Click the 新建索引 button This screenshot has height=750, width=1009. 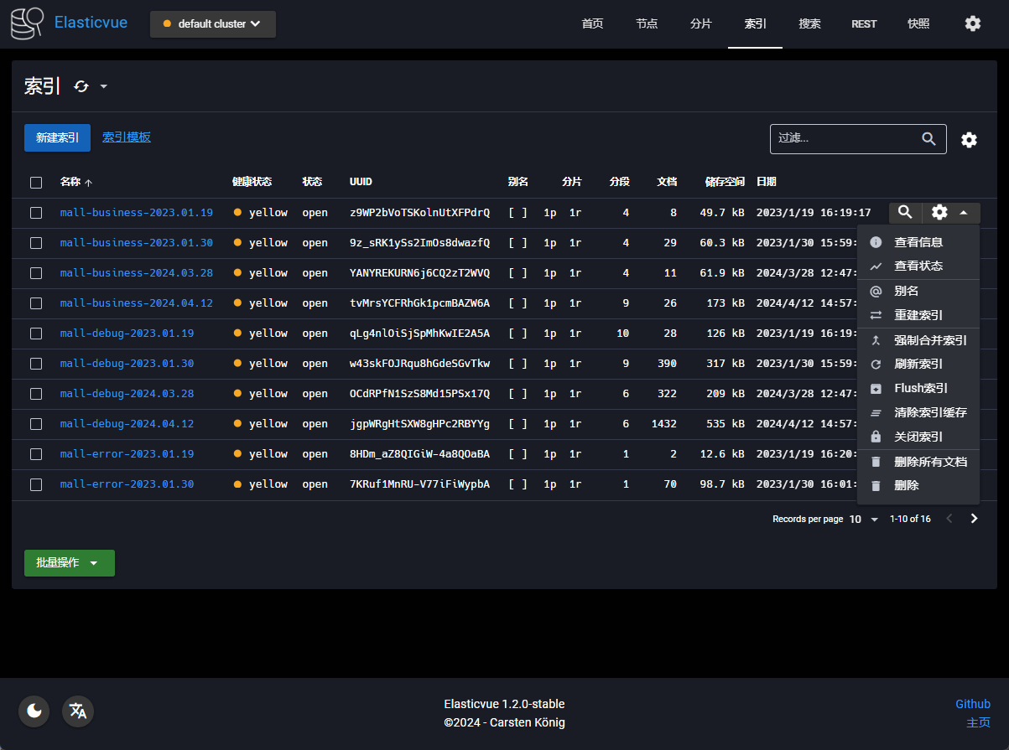click(x=57, y=138)
